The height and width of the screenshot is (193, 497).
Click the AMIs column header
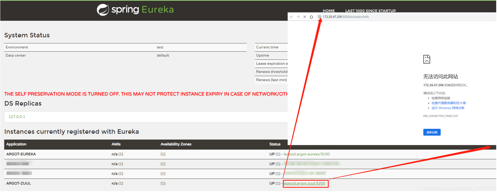116,144
